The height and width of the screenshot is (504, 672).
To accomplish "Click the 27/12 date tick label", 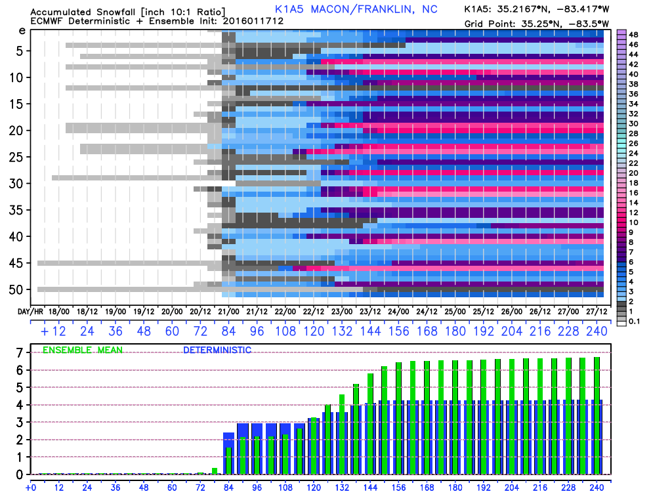I will tap(596, 312).
